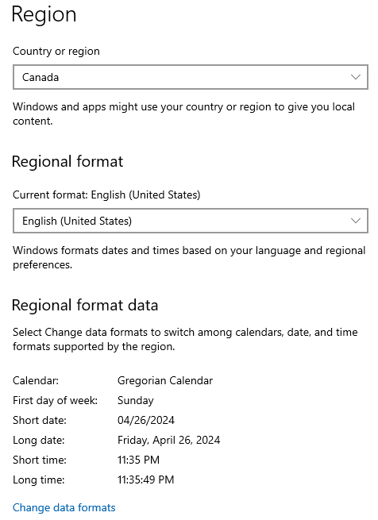Click the local content description under Canada dropdown

(x=184, y=114)
